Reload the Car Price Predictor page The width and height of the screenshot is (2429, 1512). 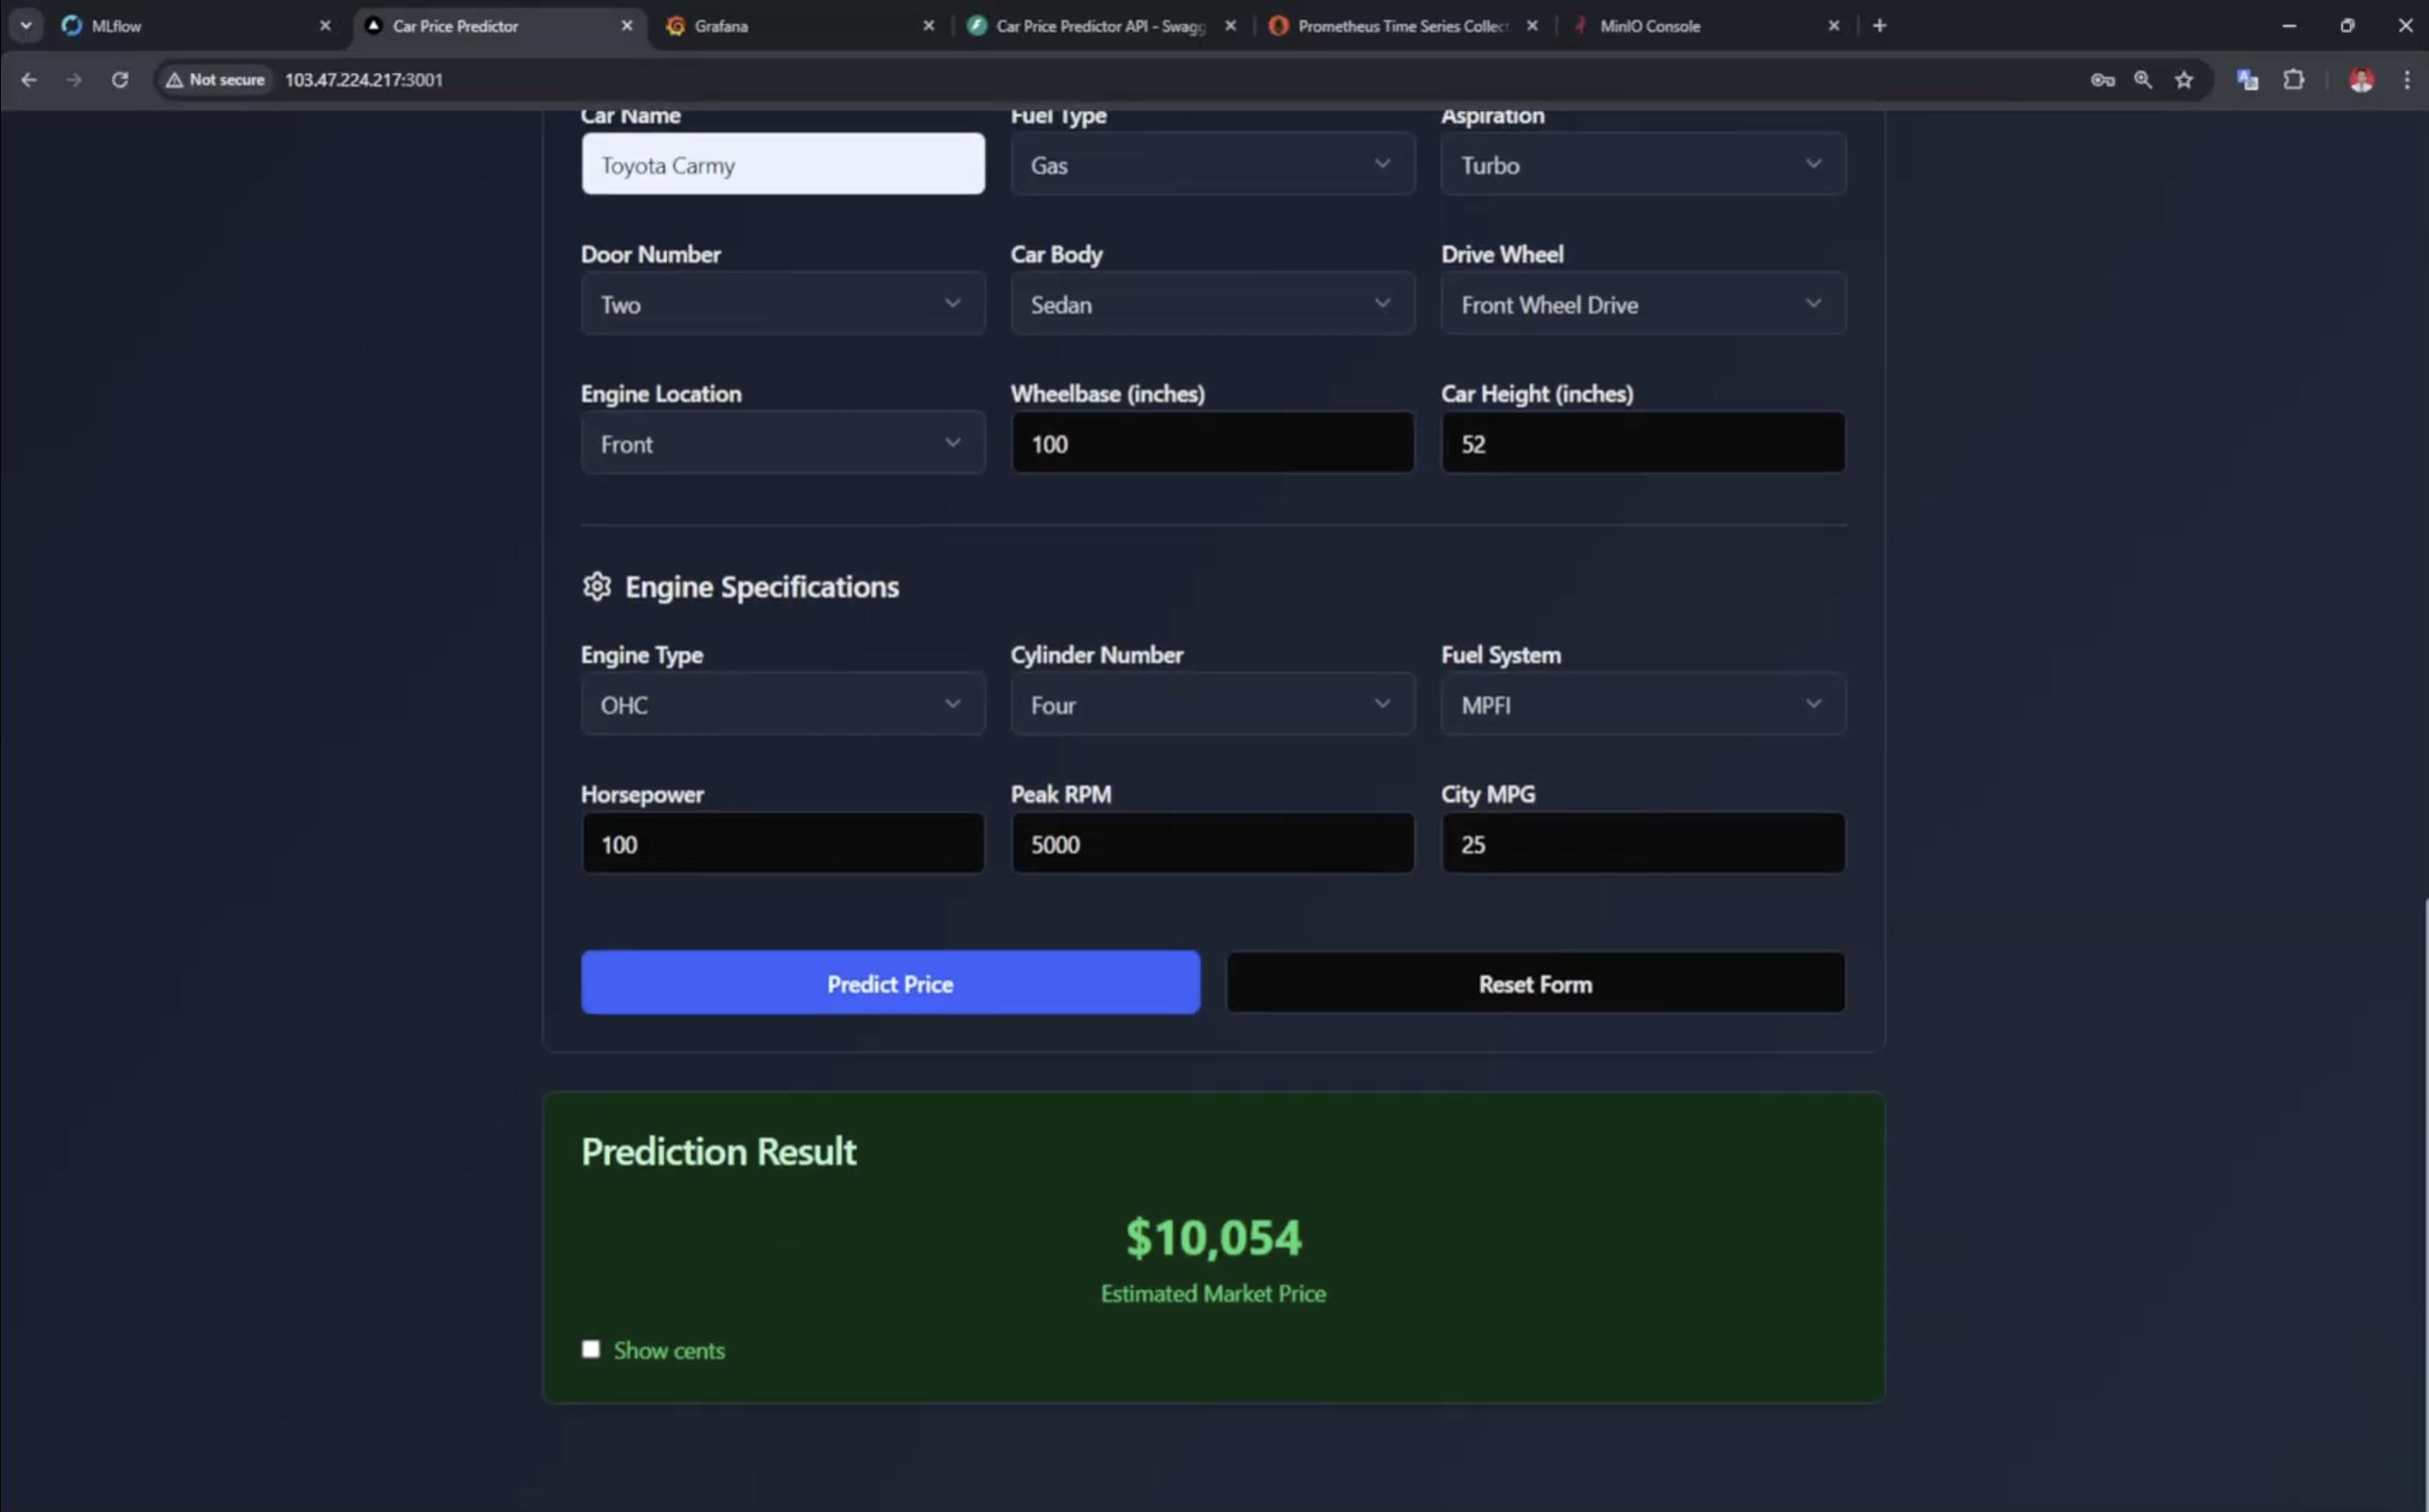[119, 79]
